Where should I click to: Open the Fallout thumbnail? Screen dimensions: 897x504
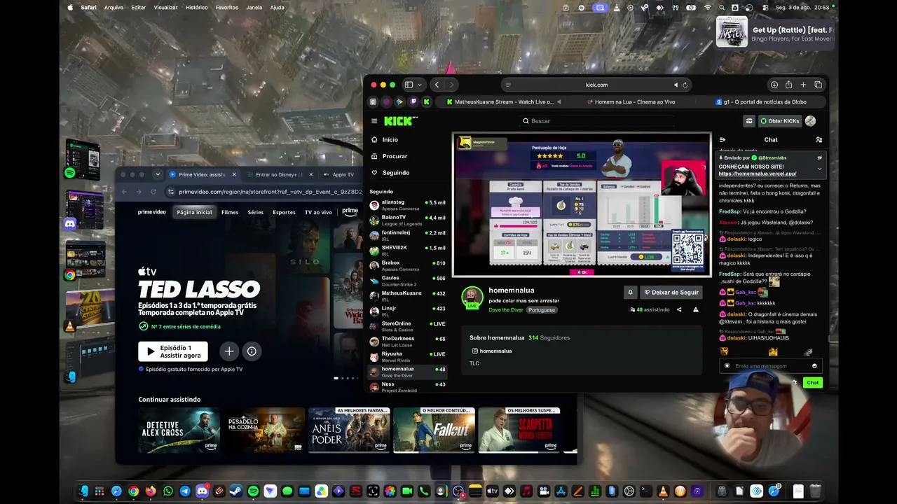pos(434,430)
